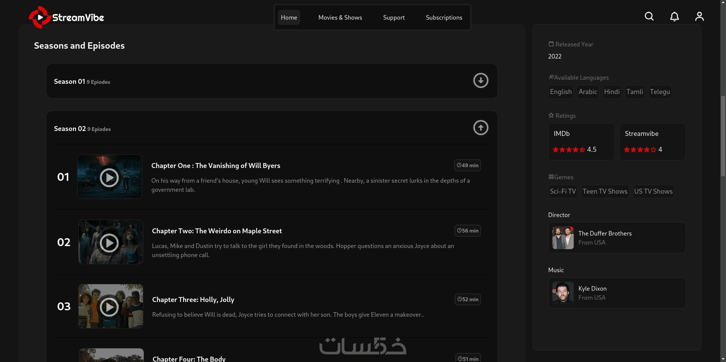Click Chapter Two: The Weirdo on Maple Street title
This screenshot has height=362, width=726.
coord(217,231)
